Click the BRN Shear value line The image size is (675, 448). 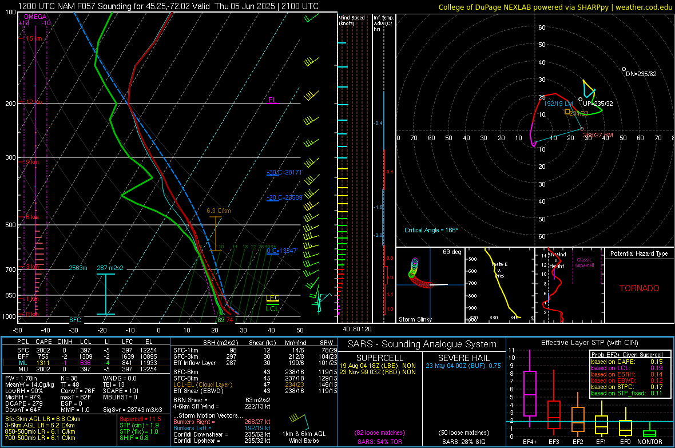point(222,400)
